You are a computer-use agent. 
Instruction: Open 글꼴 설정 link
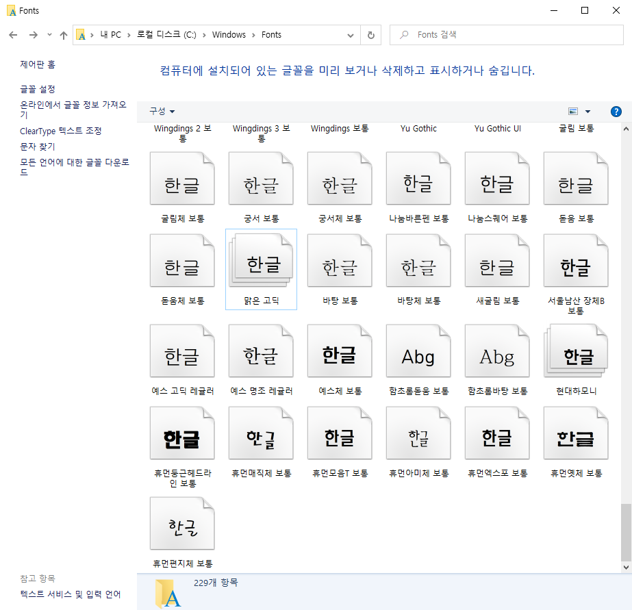pyautogui.click(x=38, y=89)
